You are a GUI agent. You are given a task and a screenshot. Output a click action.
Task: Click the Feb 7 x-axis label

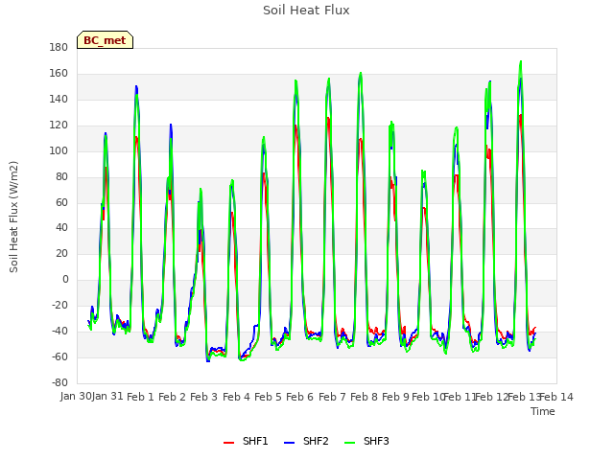pyautogui.click(x=332, y=397)
